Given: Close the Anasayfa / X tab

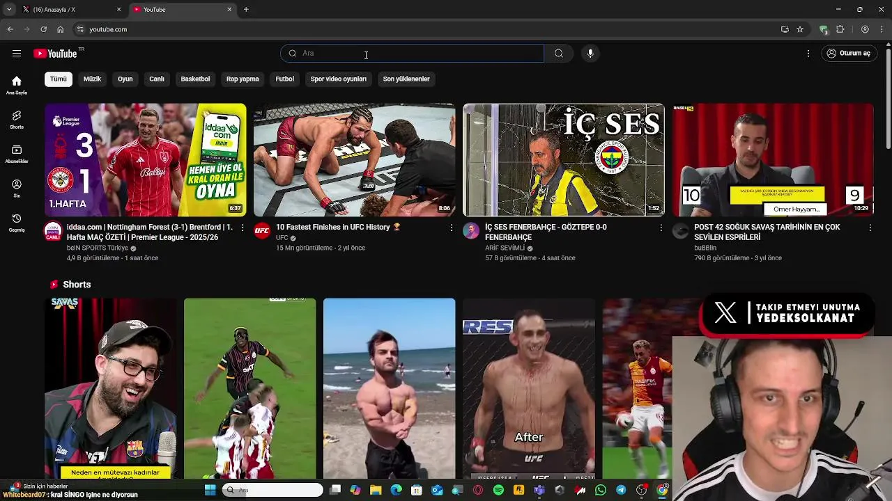Looking at the screenshot, I should click(119, 10).
